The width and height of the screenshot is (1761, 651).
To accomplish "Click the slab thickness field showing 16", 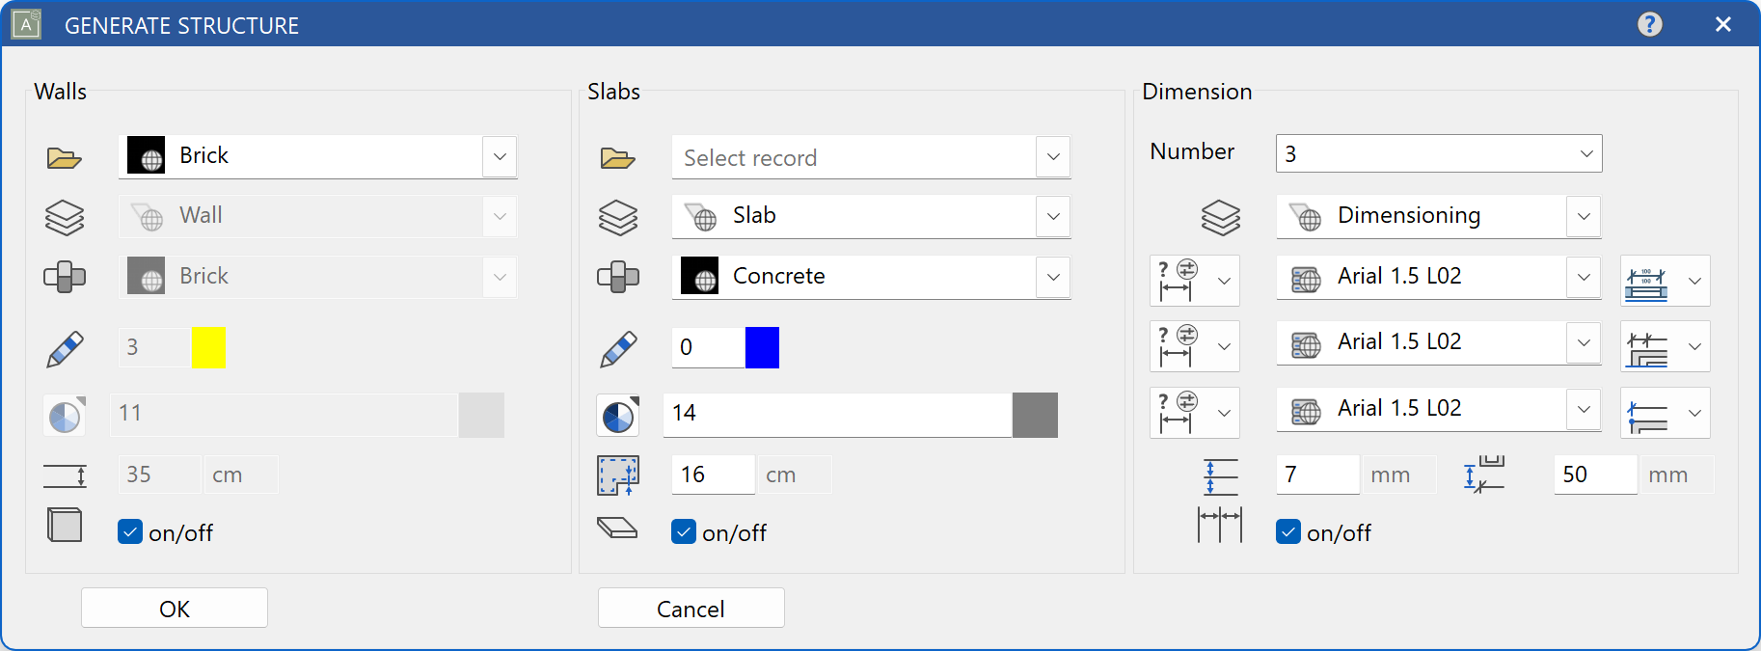I will (x=712, y=475).
